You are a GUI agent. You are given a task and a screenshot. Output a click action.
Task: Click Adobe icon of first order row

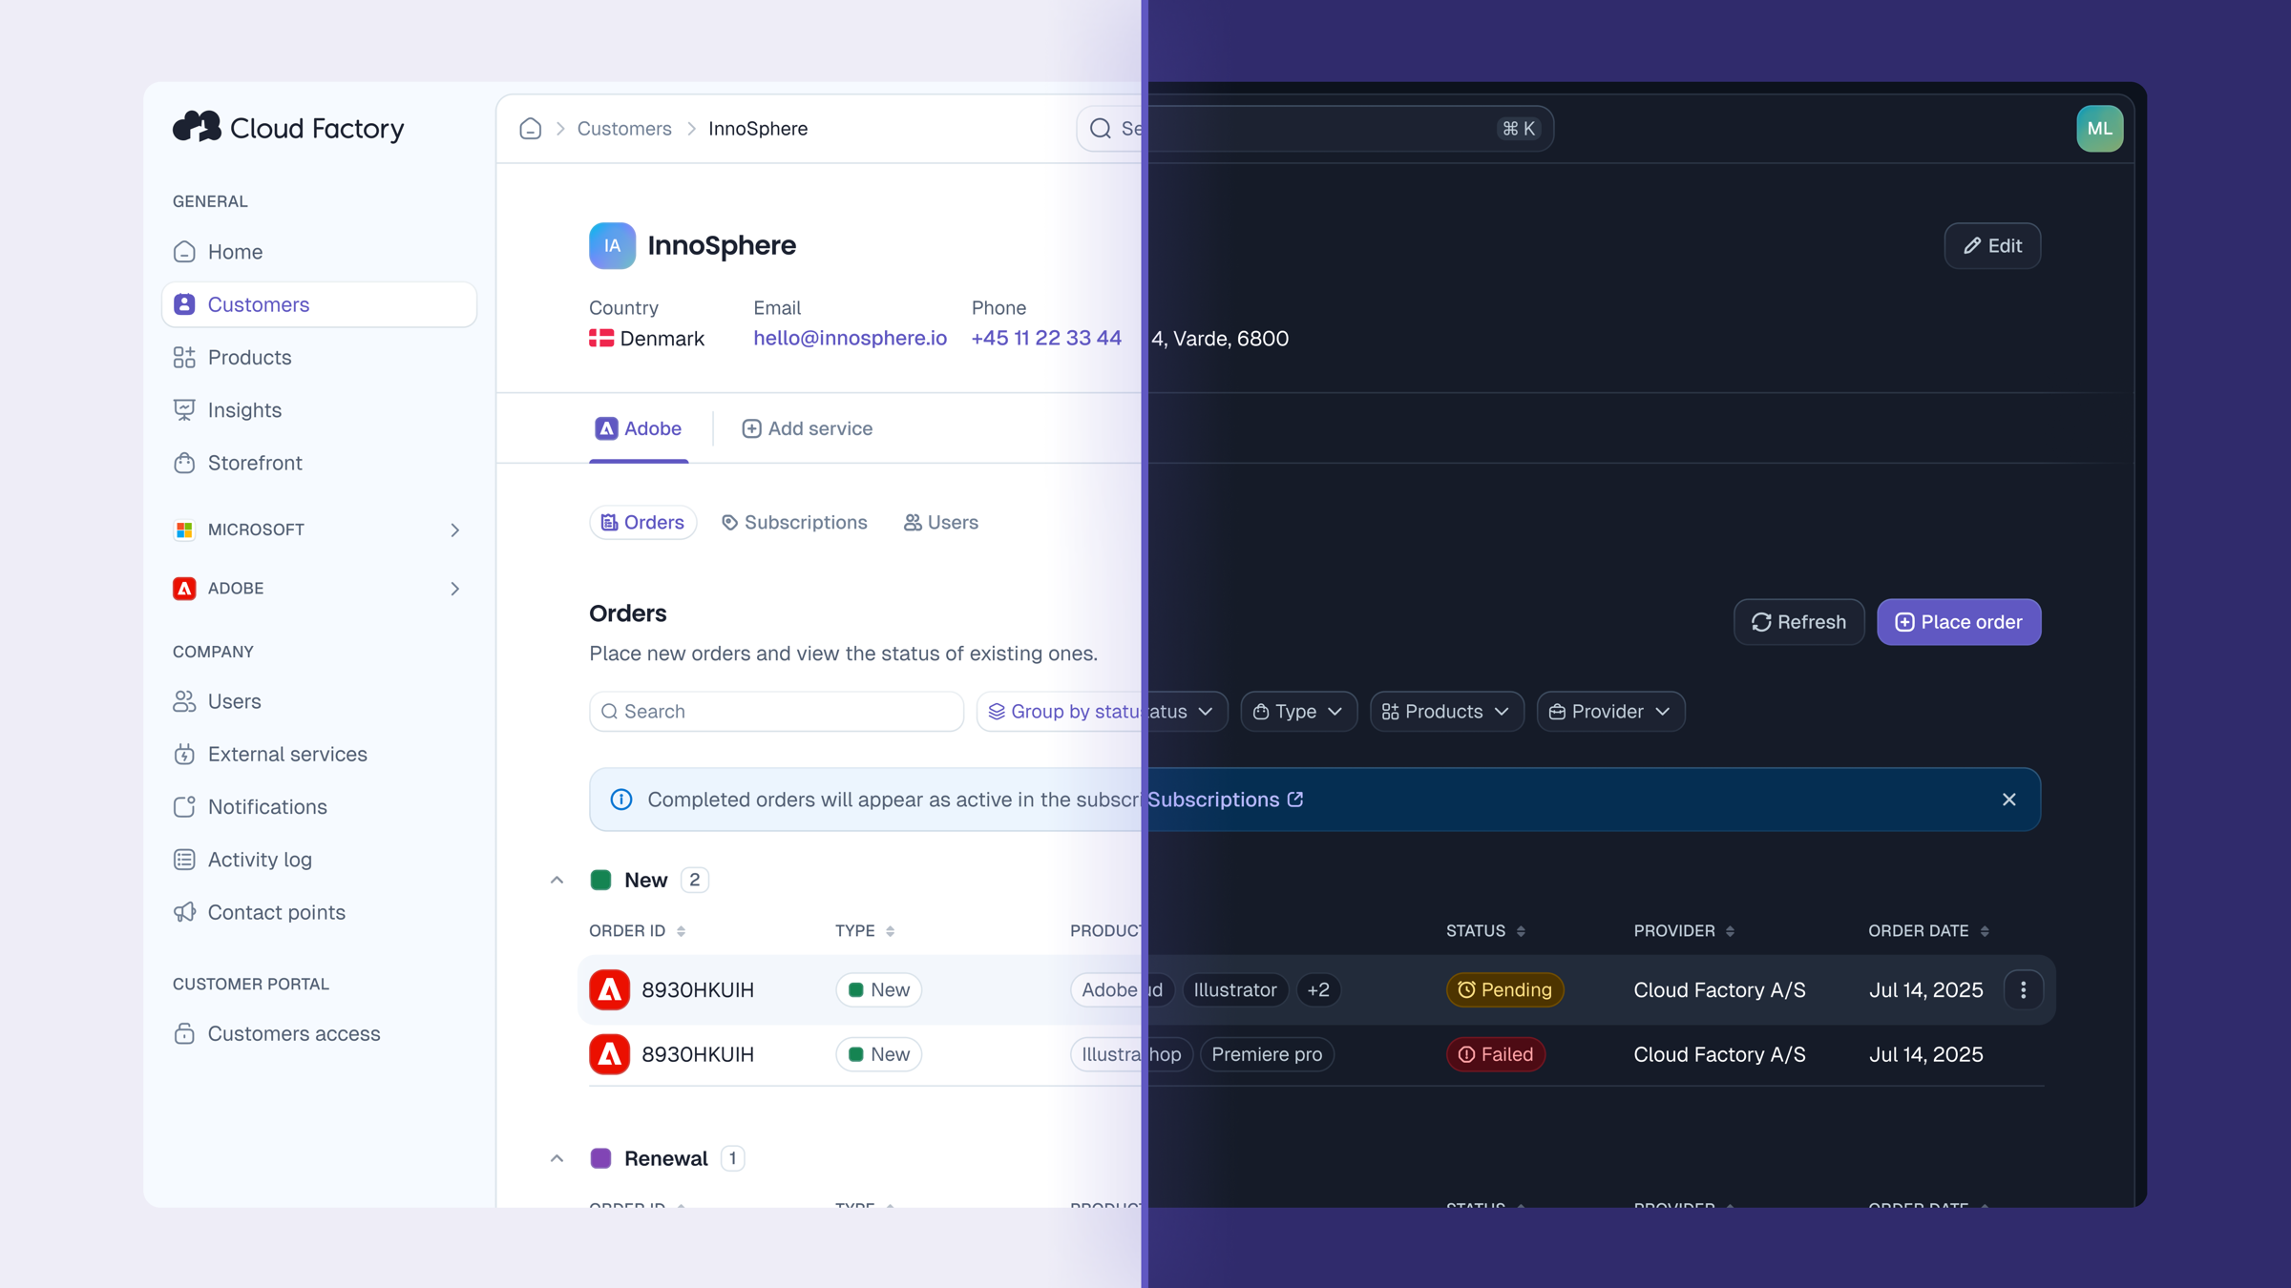(609, 990)
